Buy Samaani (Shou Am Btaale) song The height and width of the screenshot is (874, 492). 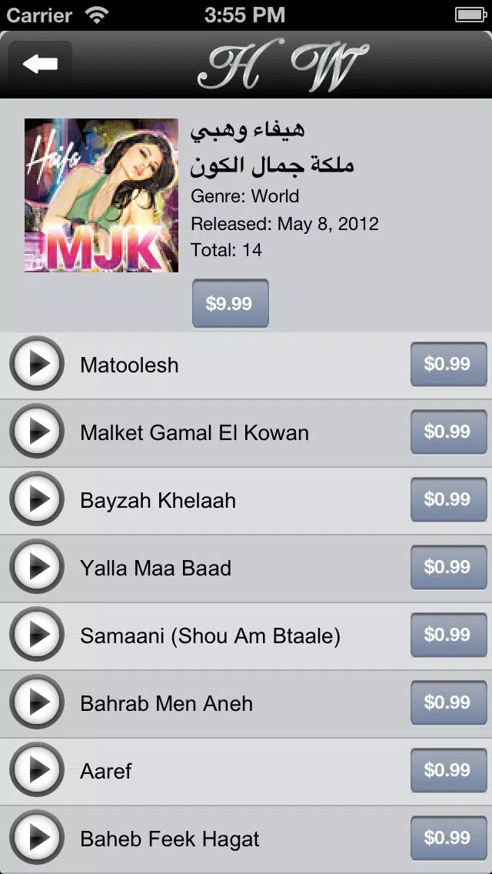click(448, 635)
